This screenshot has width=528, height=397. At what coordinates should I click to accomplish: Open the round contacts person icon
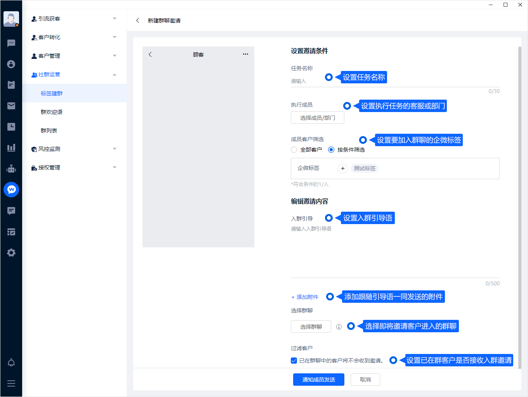point(11,64)
